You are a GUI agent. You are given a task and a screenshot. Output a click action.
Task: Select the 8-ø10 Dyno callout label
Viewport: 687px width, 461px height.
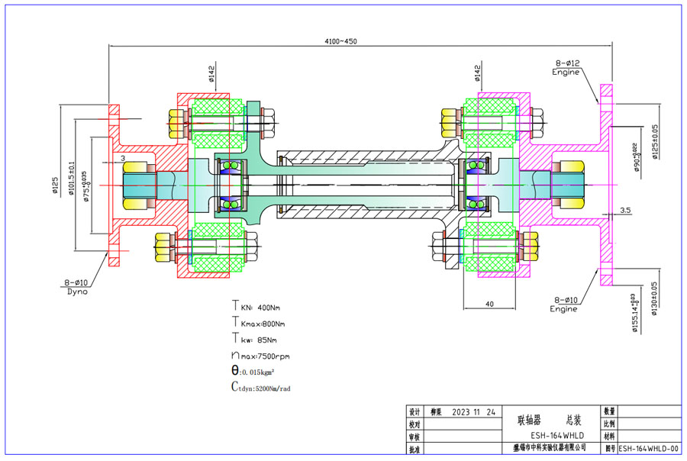(x=74, y=286)
